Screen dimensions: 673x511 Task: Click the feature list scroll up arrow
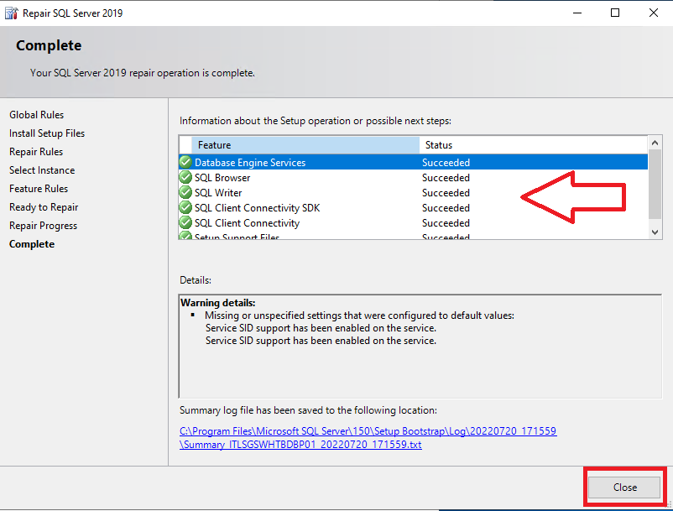click(655, 143)
